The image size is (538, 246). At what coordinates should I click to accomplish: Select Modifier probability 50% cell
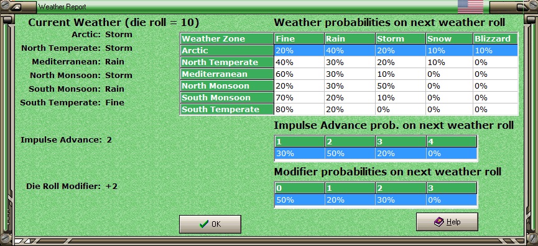click(x=300, y=200)
